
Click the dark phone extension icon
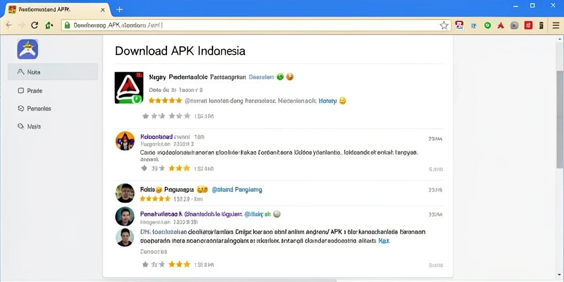[x=541, y=25]
